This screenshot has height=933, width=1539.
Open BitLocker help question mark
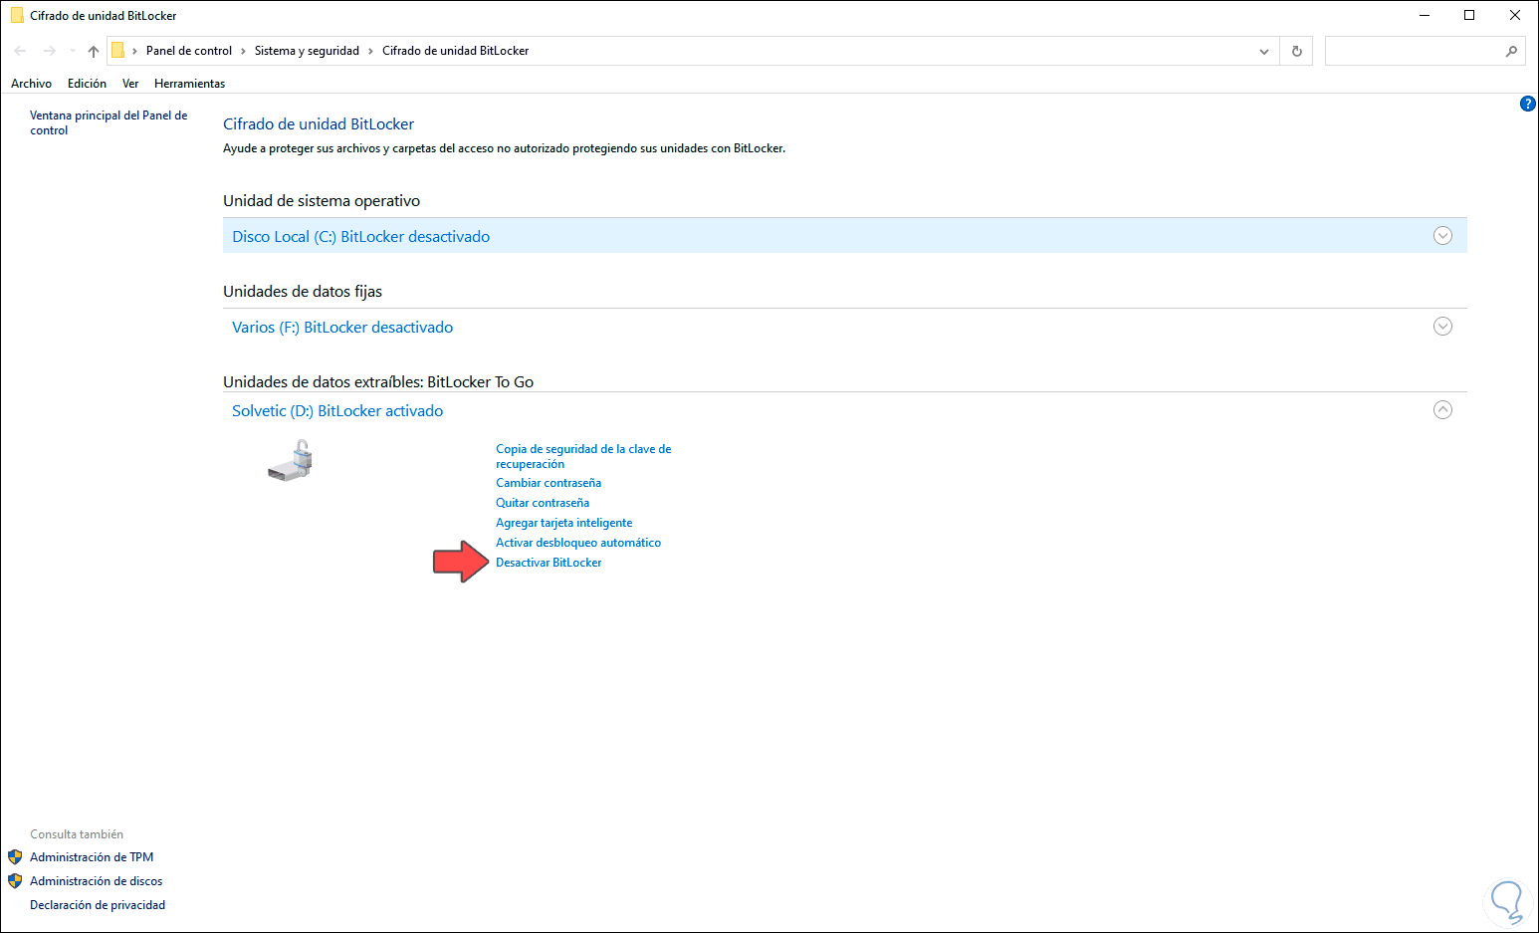[x=1528, y=104]
